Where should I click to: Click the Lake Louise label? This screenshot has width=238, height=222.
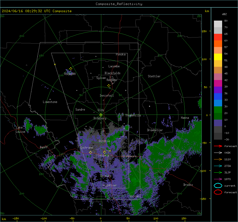(x=20, y=130)
